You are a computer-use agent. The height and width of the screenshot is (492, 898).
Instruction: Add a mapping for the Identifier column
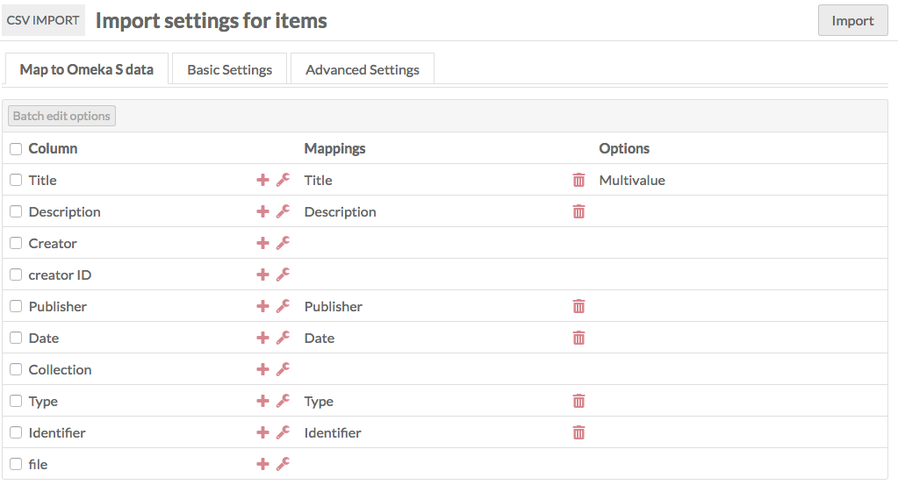262,432
